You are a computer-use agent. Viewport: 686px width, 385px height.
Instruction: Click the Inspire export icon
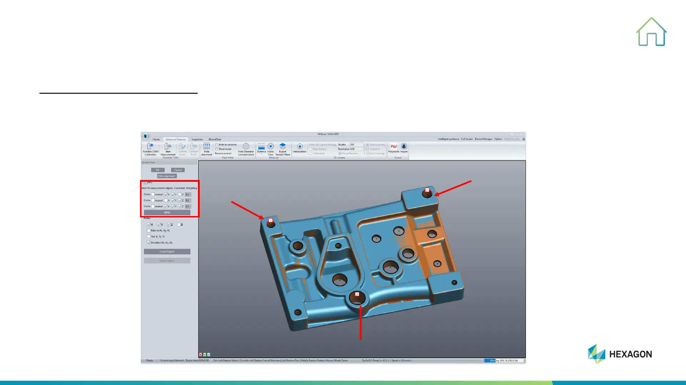(x=404, y=147)
